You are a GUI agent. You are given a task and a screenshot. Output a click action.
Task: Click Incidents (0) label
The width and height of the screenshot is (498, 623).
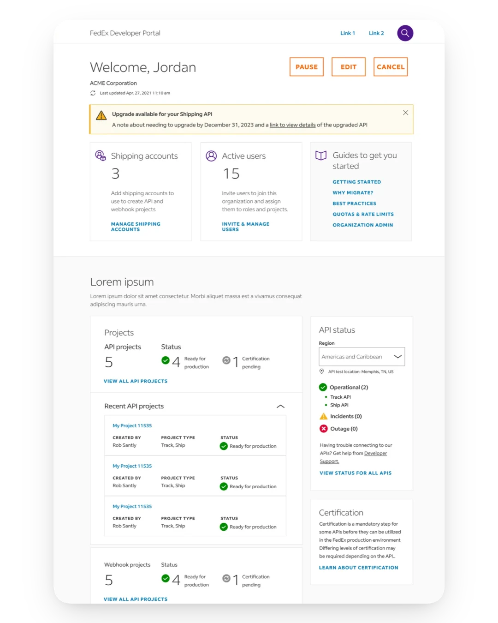(x=346, y=416)
